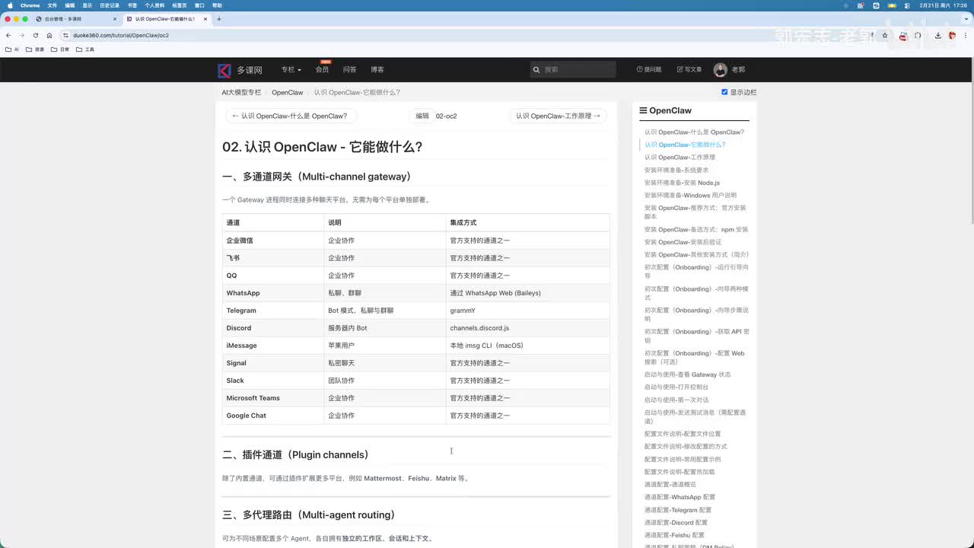This screenshot has height=548, width=974.
Task: Open sidebar item 安装 OpenClaw-安装后验证
Action: (x=683, y=242)
